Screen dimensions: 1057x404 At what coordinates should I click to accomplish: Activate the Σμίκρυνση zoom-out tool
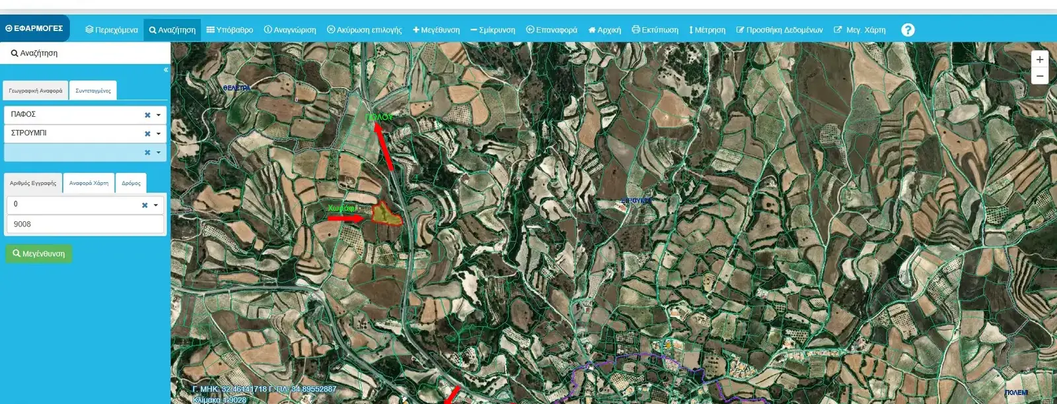(493, 30)
